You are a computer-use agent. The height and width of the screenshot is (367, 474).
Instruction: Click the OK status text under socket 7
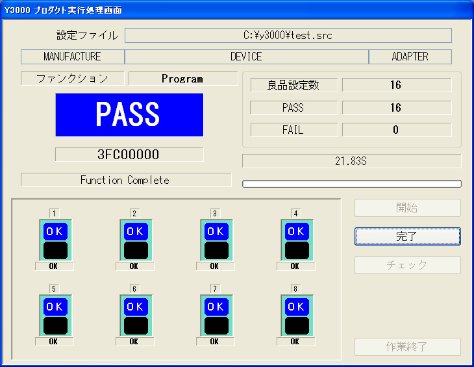pos(215,341)
